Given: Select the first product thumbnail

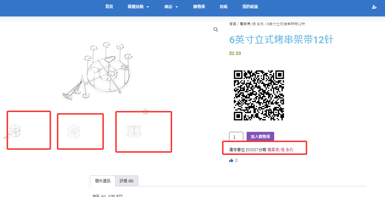Looking at the screenshot, I should [x=13, y=131].
